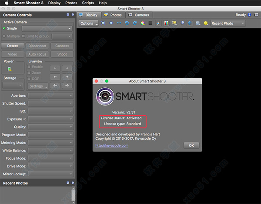The width and height of the screenshot is (261, 204).
Task: Click the filmstrip icon beside info icon
Action: click(x=256, y=15)
